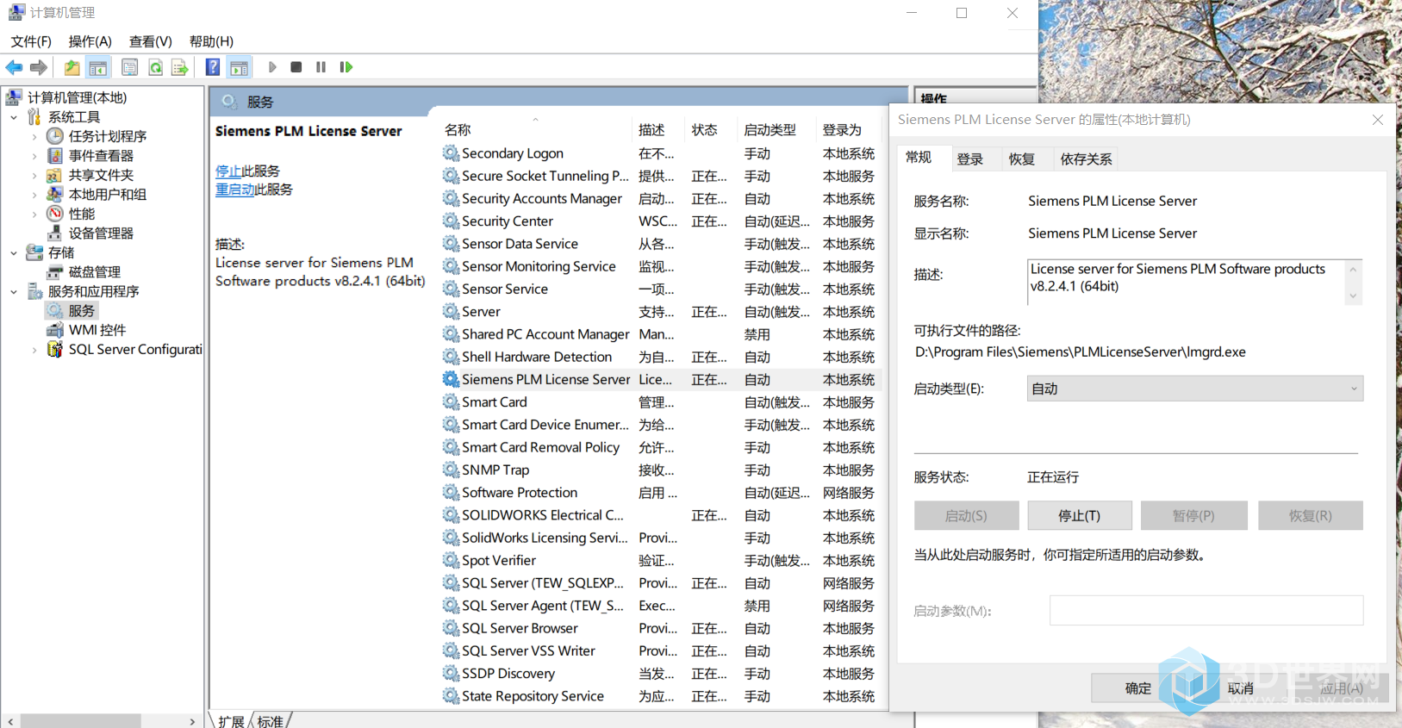
Task: Select the Software Protection service row
Action: click(661, 493)
